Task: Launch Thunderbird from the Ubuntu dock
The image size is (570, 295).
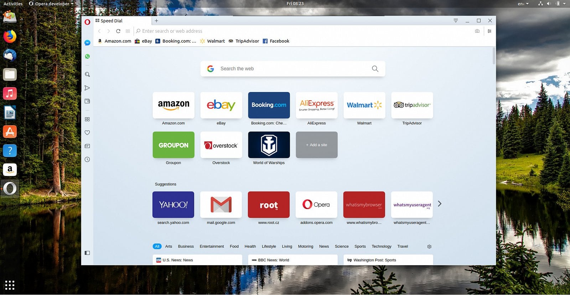Action: [x=10, y=55]
